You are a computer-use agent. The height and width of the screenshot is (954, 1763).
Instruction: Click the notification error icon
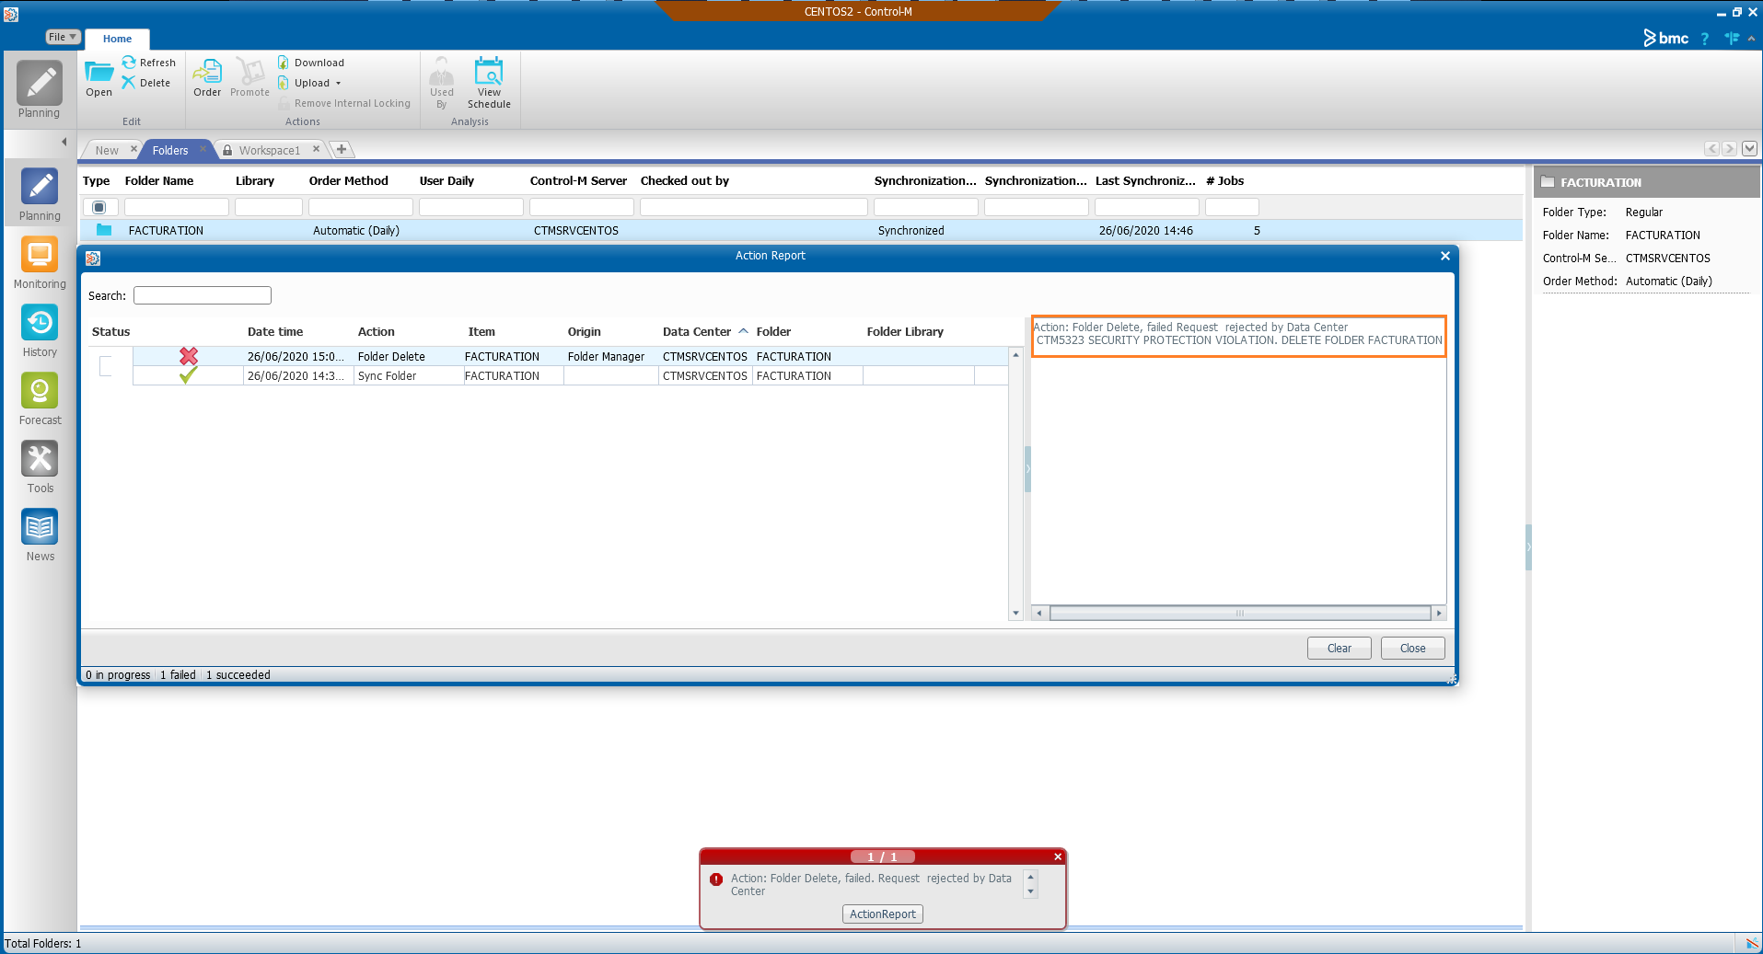(716, 879)
